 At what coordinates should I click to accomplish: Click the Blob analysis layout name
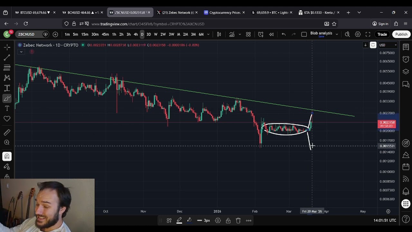(321, 33)
